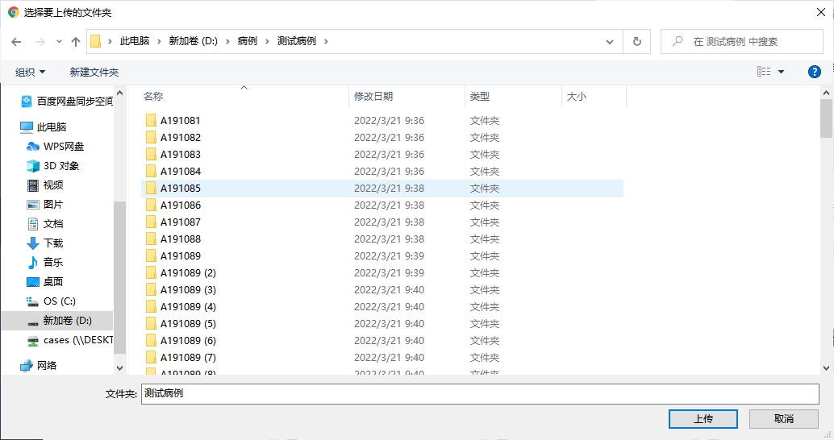Select WPS网盘 in the sidebar
The width and height of the screenshot is (834, 440).
point(63,147)
